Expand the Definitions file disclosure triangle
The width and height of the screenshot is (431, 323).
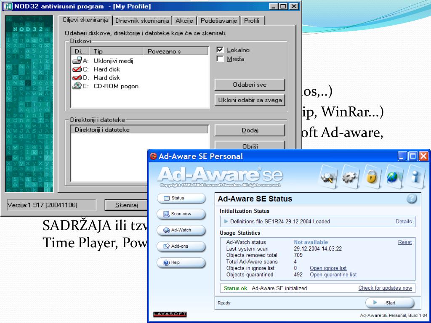(x=226, y=221)
